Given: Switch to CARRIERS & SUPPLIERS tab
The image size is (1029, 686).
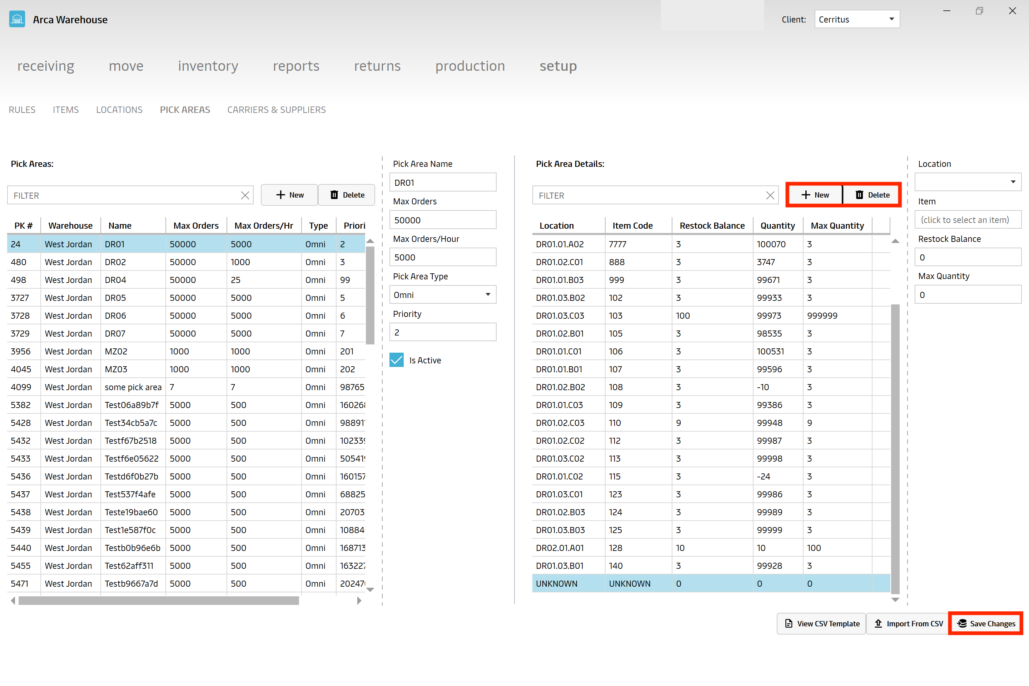Looking at the screenshot, I should pyautogui.click(x=277, y=110).
